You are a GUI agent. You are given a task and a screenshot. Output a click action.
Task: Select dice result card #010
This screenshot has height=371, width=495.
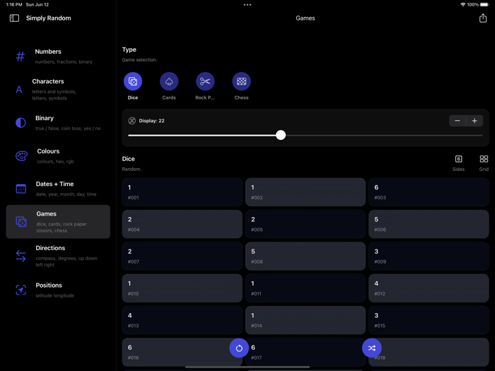182,288
